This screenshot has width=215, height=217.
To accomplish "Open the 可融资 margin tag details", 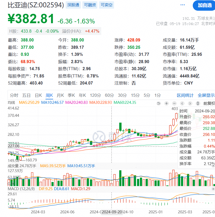I will [x=90, y=5].
